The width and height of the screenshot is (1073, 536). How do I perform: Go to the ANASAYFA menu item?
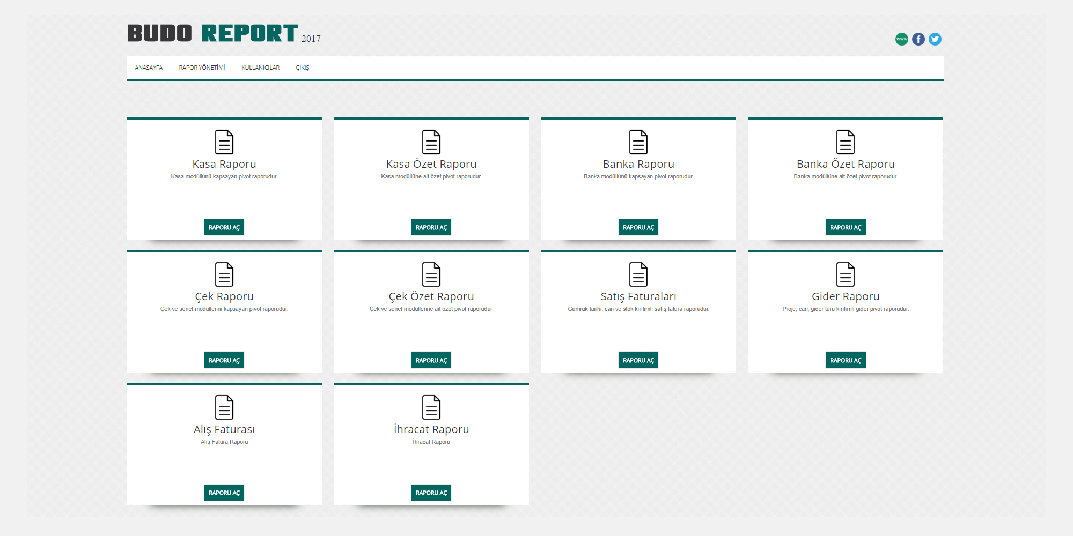point(149,68)
